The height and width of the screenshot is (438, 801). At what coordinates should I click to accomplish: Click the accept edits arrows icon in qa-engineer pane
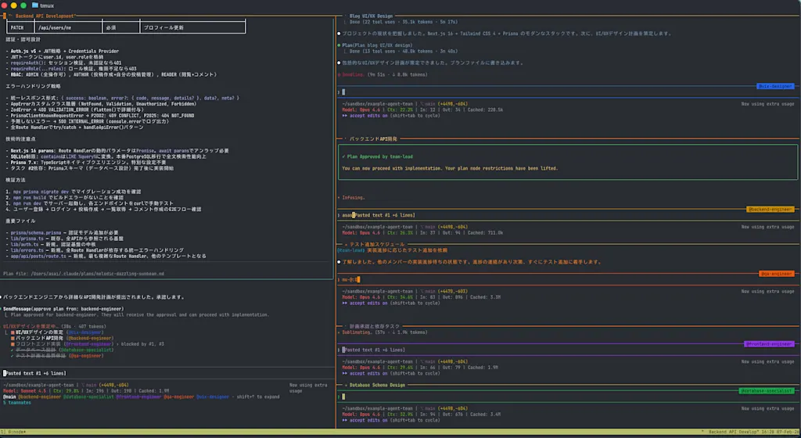[x=345, y=303]
